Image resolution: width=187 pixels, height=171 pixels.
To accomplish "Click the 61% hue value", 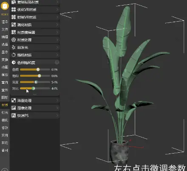I will pyautogui.click(x=54, y=70).
